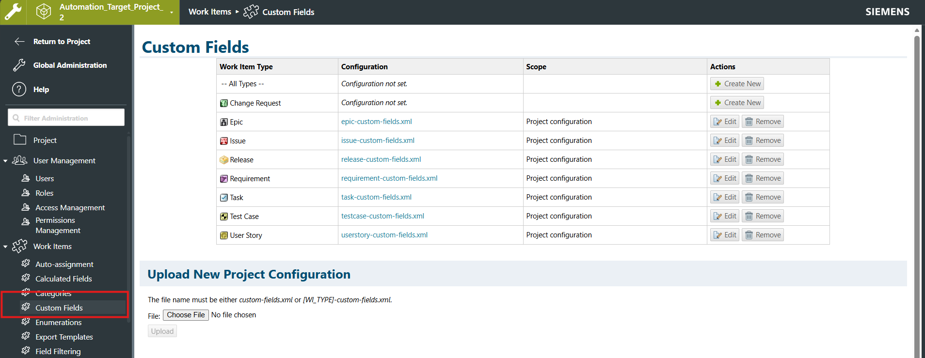Click the Users person icon in sidebar
Screen dimensions: 925x358
26,178
